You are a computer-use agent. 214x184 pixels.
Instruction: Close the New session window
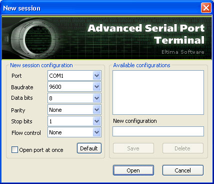tap(206, 8)
